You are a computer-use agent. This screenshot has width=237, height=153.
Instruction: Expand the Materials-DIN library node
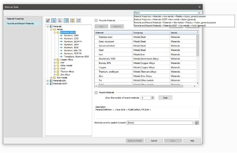click(x=48, y=80)
